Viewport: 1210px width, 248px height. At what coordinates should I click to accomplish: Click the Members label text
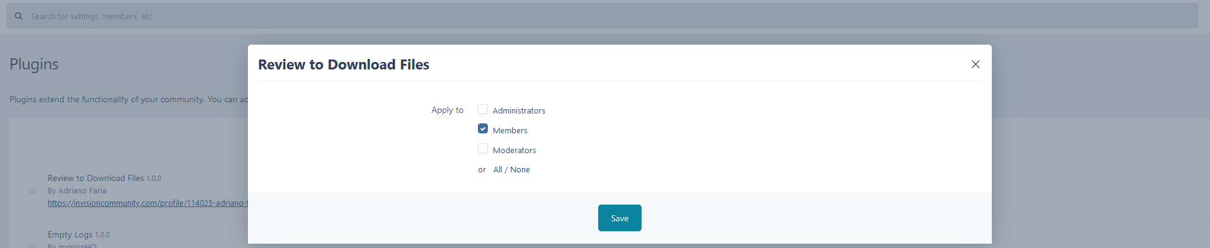510,131
